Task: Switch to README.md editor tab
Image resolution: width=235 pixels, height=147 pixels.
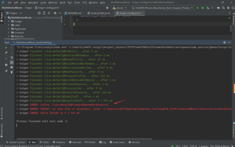Action: click(74, 13)
